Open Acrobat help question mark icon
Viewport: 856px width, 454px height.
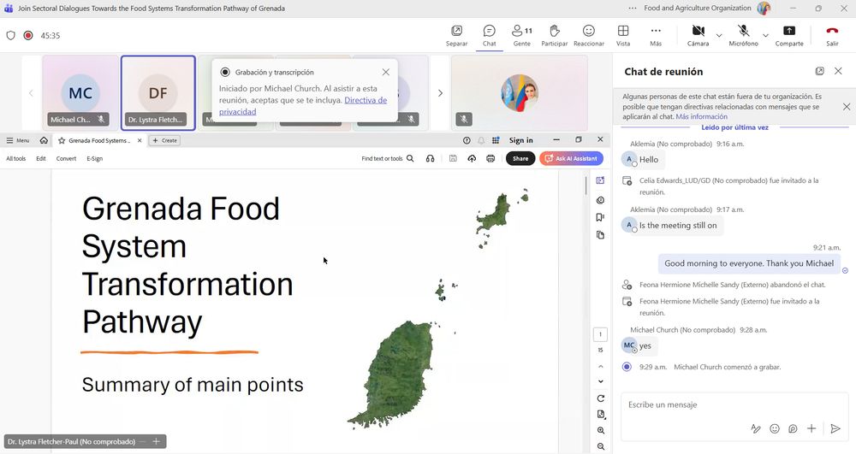467,140
